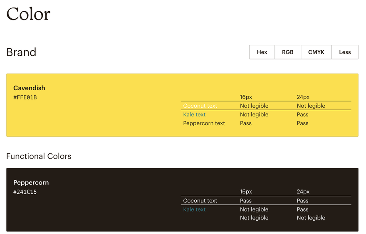
Task: Click Peppercorn text row in Cavendish table
Action: pyautogui.click(x=204, y=123)
